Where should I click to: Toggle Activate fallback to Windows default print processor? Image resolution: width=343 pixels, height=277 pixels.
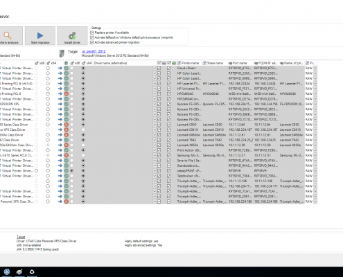[92, 37]
